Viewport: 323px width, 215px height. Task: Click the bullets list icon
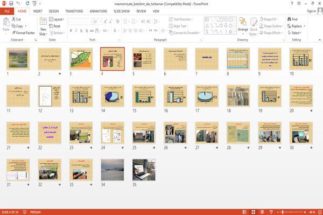[x=125, y=22]
